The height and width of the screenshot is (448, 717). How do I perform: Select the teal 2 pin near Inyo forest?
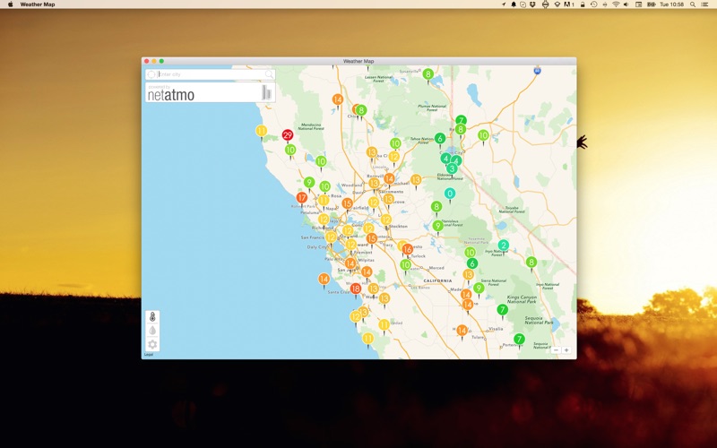coord(504,246)
